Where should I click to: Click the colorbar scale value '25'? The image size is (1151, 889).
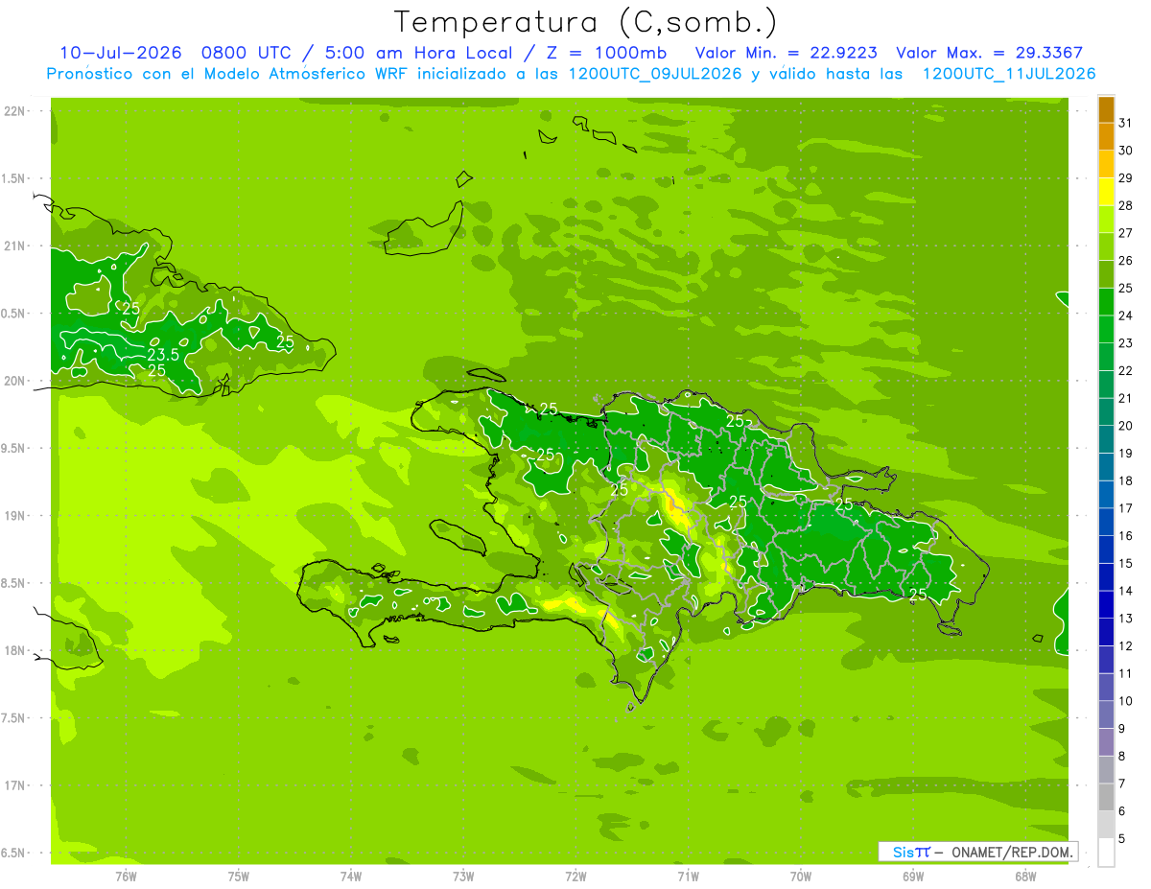1125,288
